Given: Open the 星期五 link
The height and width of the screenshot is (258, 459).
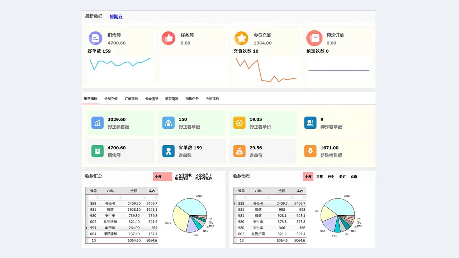Looking at the screenshot, I should click(116, 16).
